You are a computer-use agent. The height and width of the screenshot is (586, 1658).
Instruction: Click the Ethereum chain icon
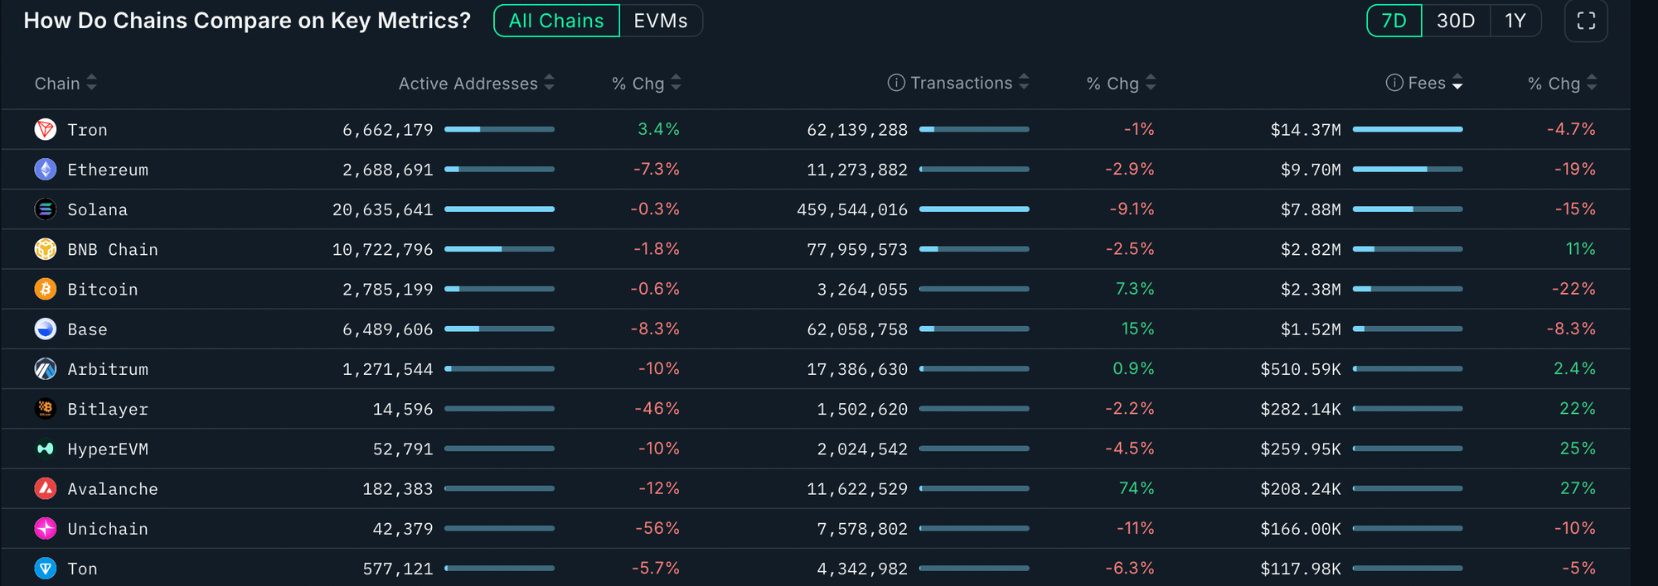pos(46,169)
